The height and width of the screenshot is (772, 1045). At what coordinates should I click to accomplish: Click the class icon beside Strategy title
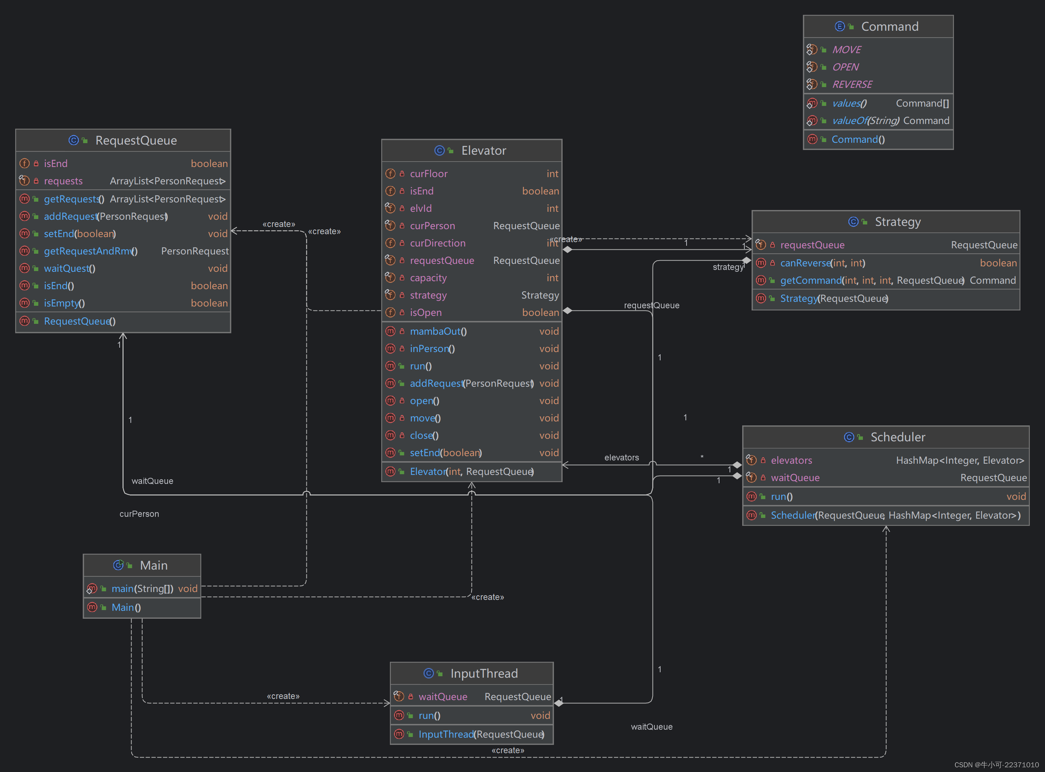[853, 222]
